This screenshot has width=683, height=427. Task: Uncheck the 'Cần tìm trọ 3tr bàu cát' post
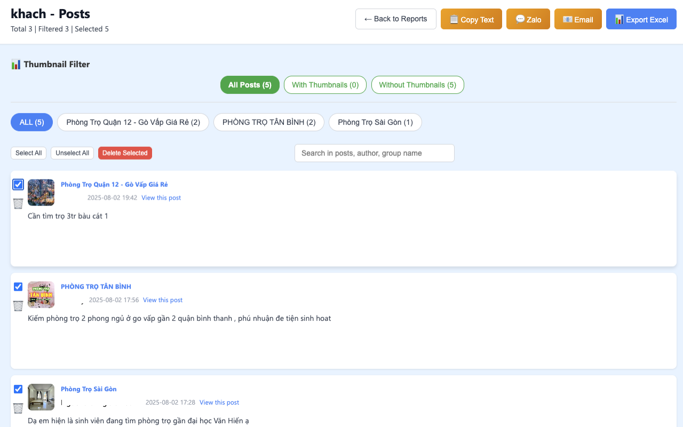pyautogui.click(x=18, y=184)
